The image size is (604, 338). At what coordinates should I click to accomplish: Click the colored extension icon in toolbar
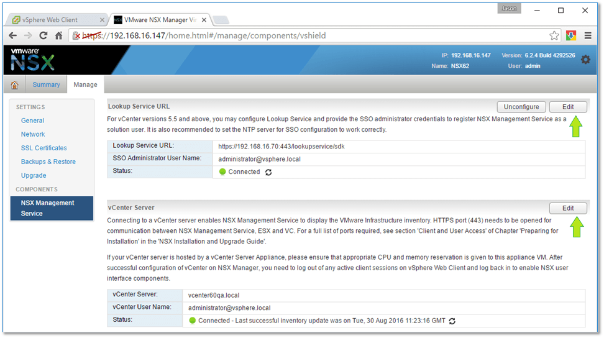click(571, 36)
